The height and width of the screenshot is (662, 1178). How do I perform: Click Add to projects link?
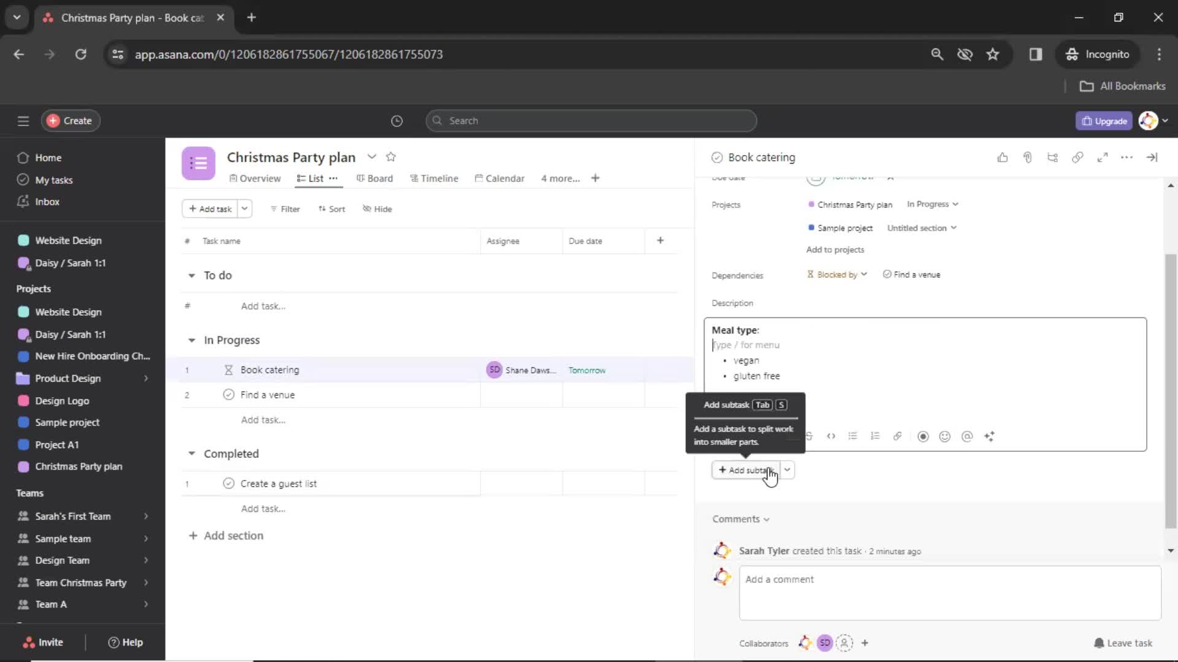(835, 249)
